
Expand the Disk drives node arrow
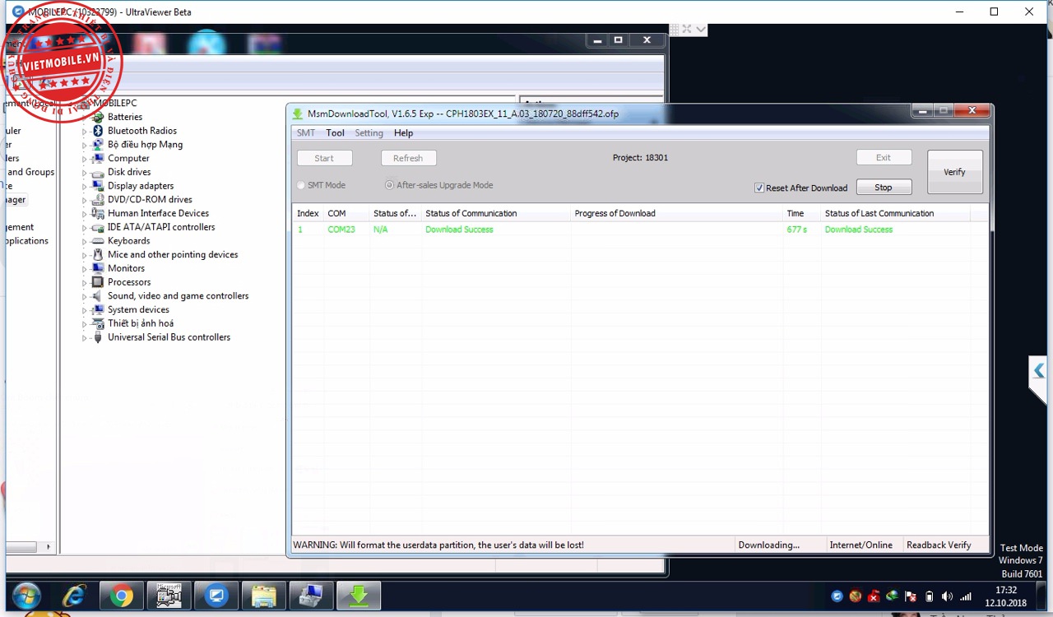[x=84, y=173]
